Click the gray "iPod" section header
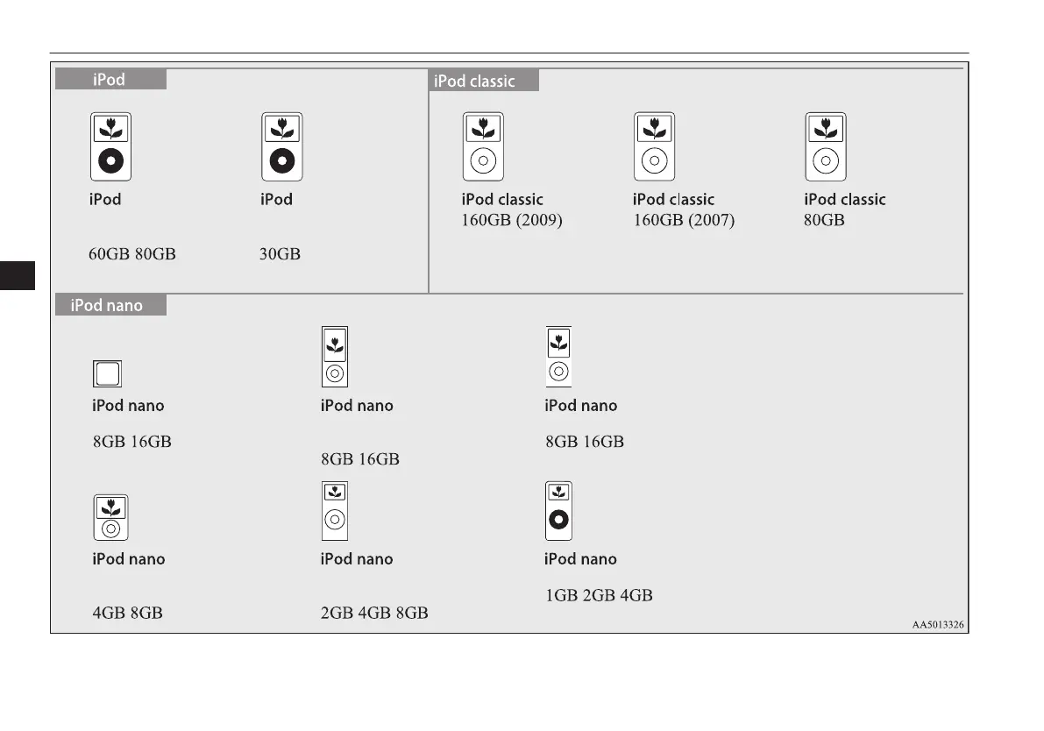The image size is (1044, 731). click(x=110, y=79)
